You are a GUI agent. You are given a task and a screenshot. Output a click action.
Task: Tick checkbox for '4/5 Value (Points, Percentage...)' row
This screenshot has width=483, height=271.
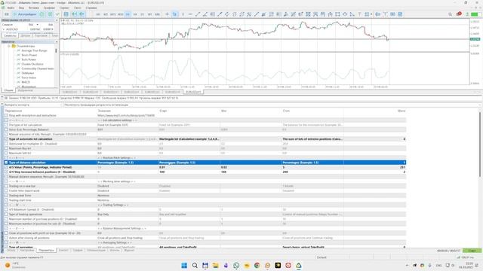click(x=6, y=167)
